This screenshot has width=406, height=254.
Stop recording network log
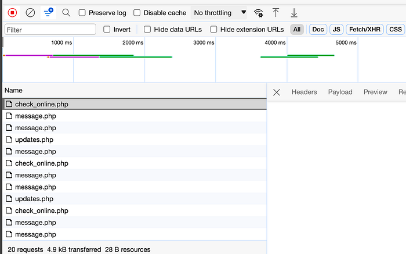coord(12,13)
